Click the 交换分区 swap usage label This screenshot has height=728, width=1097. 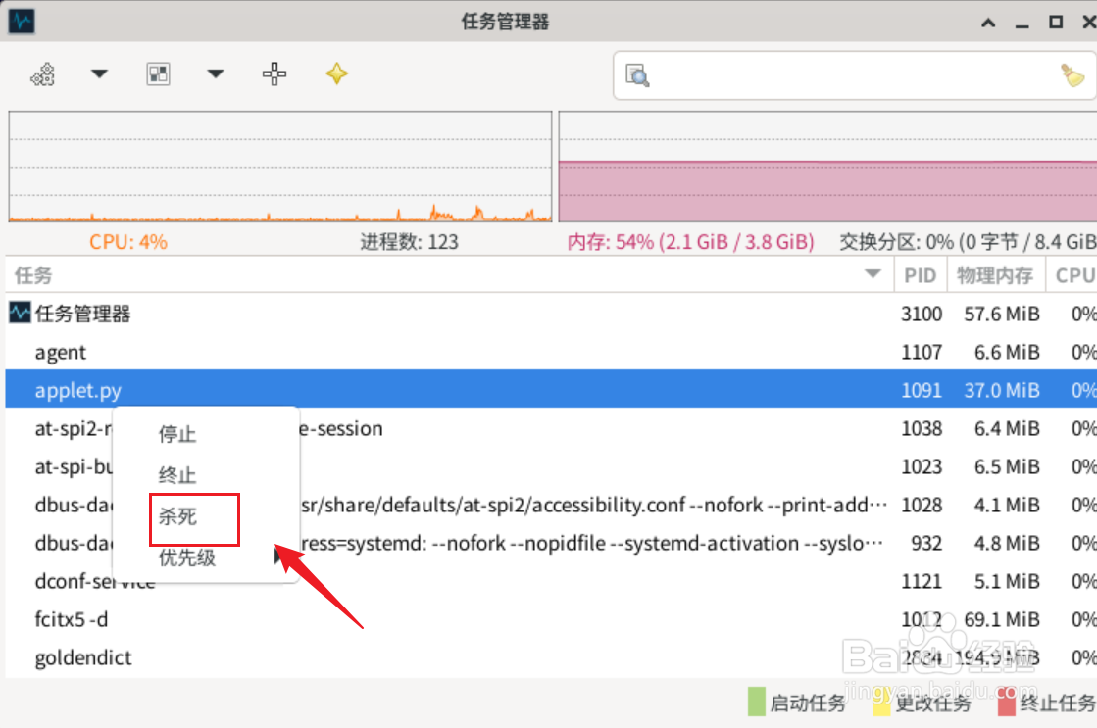(x=969, y=242)
